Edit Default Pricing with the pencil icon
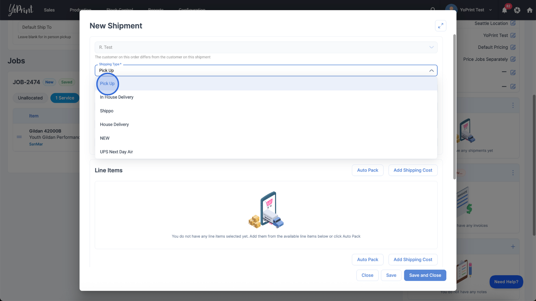536x301 pixels. pyautogui.click(x=513, y=47)
